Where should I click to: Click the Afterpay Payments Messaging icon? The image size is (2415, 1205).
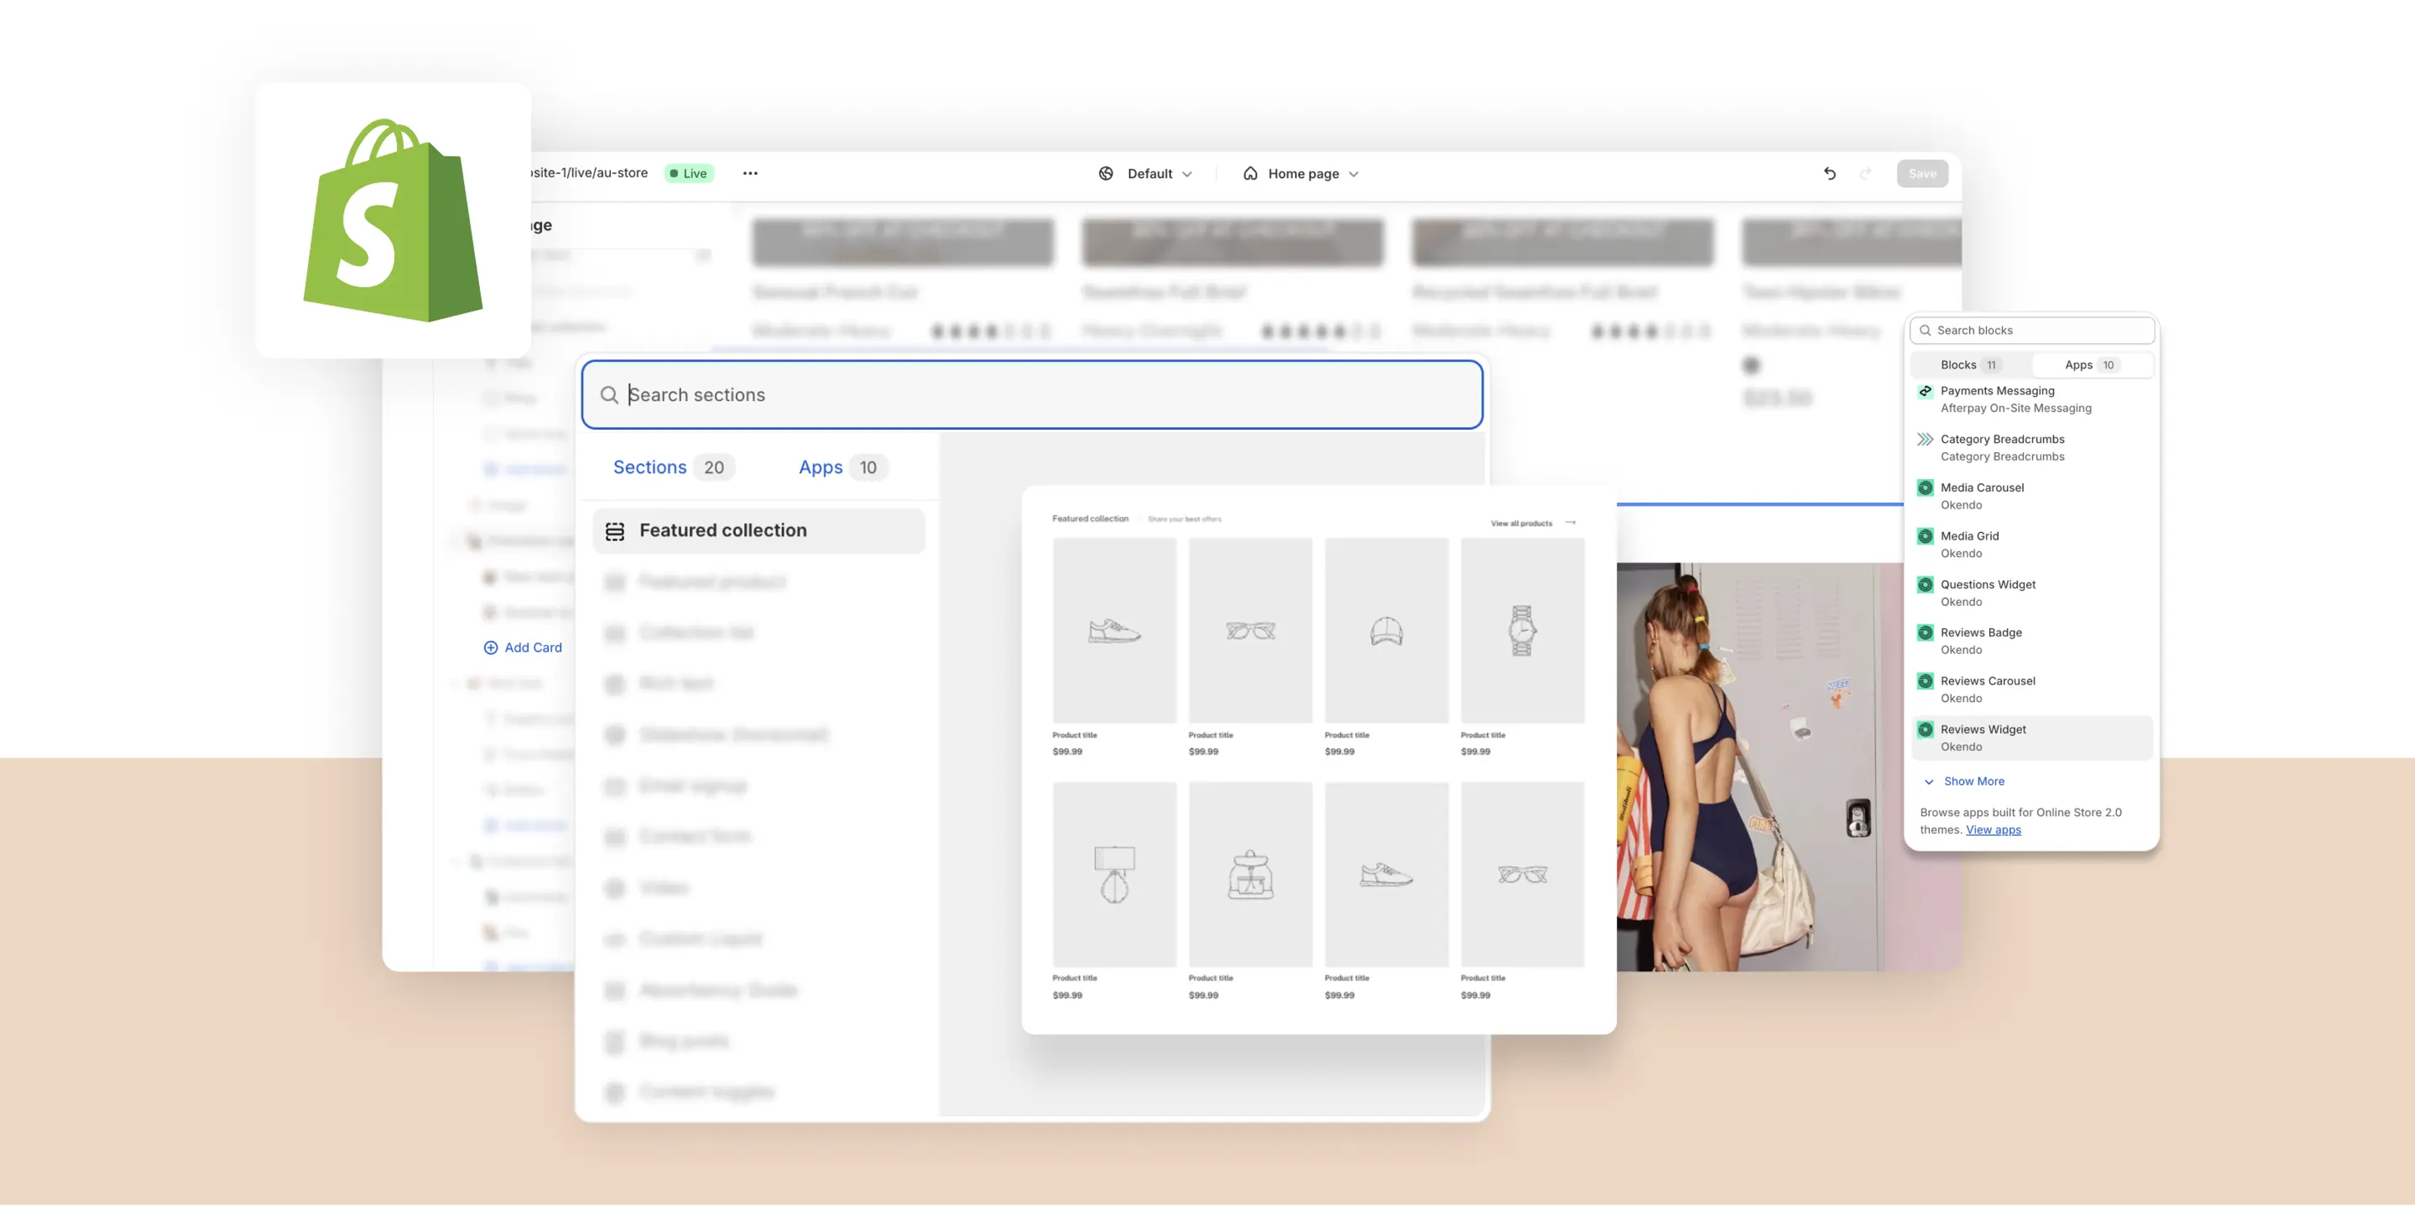[x=1924, y=391]
